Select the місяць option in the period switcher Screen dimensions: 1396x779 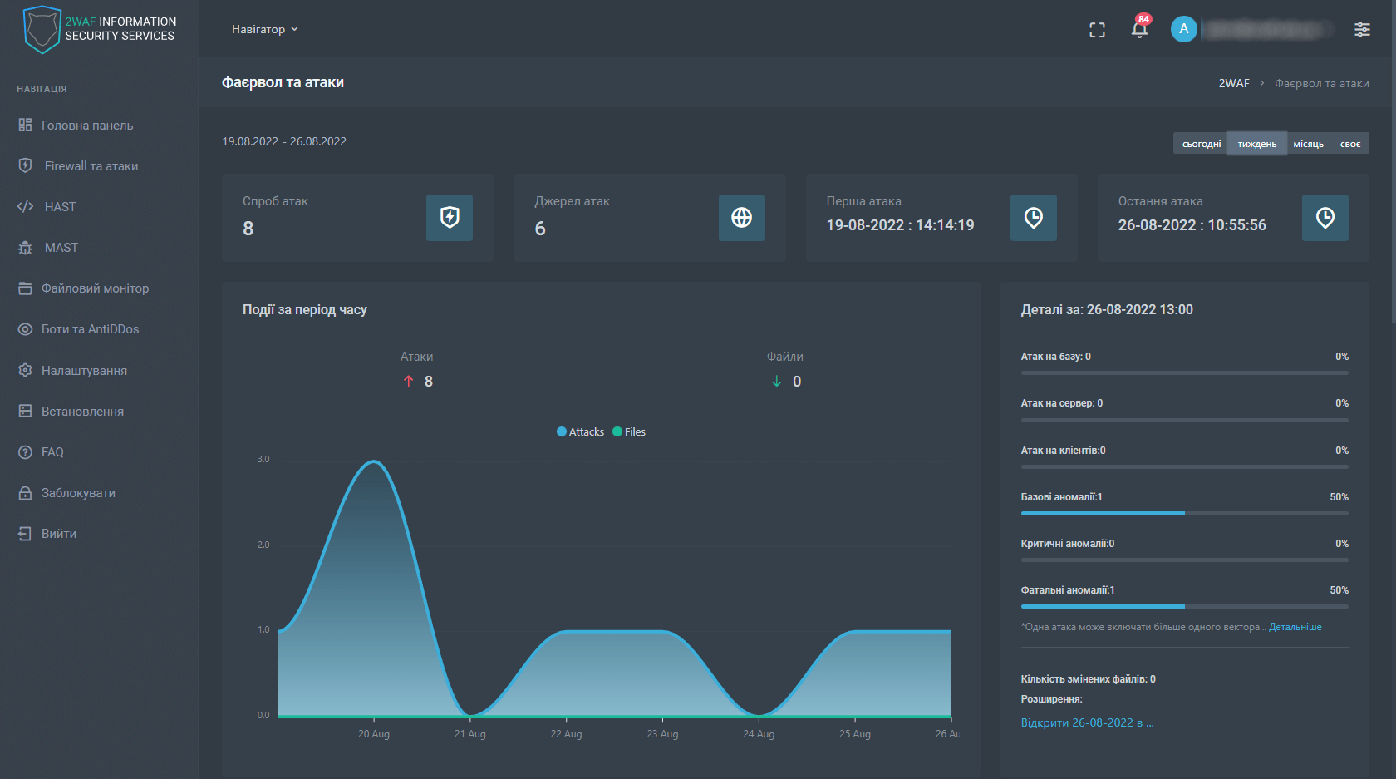[x=1309, y=143]
